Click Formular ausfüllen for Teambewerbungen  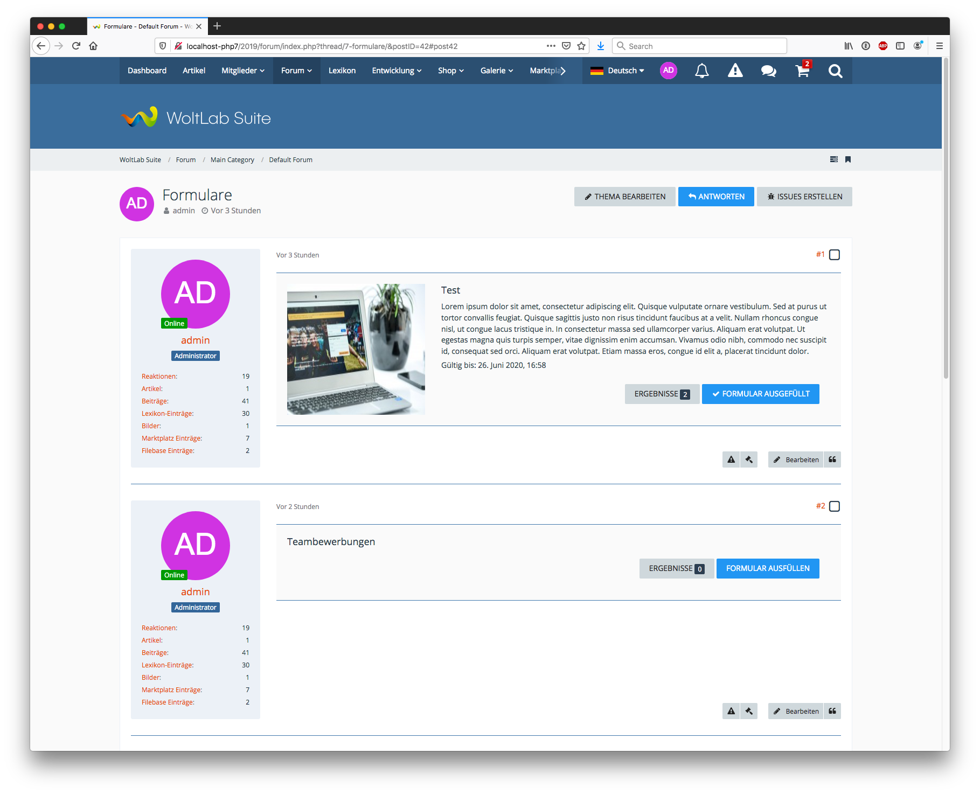[x=767, y=568]
